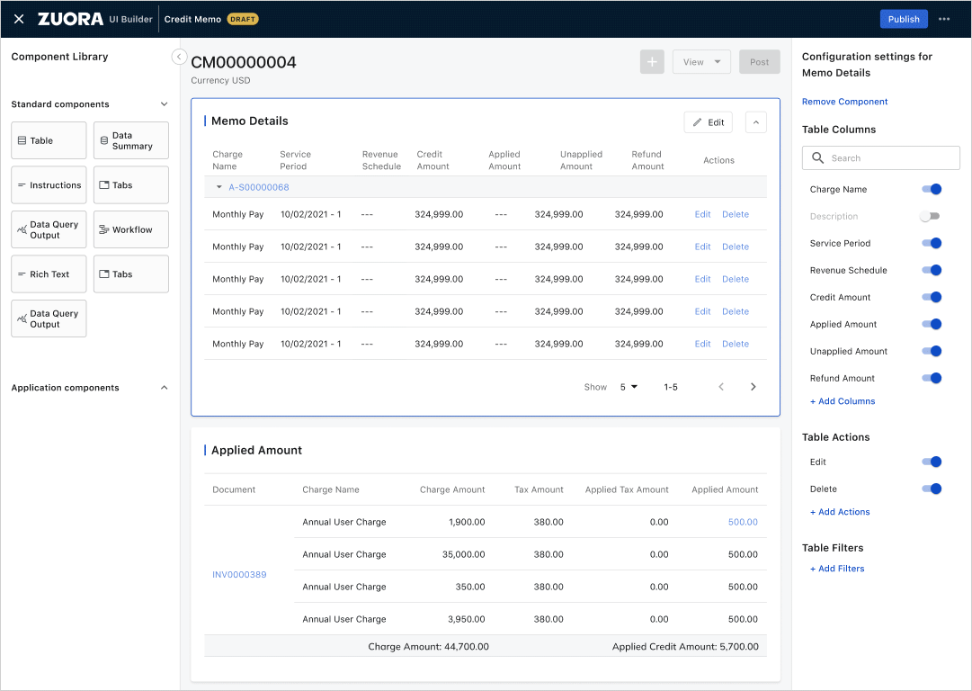
Task: Click + Add Columns link
Action: point(843,401)
